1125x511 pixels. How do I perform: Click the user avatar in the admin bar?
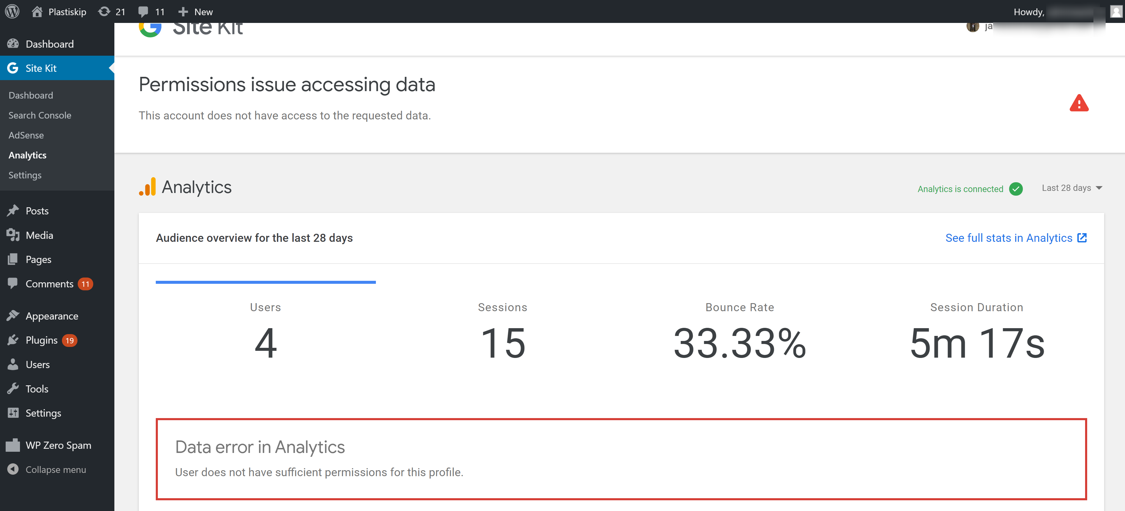coord(1116,11)
